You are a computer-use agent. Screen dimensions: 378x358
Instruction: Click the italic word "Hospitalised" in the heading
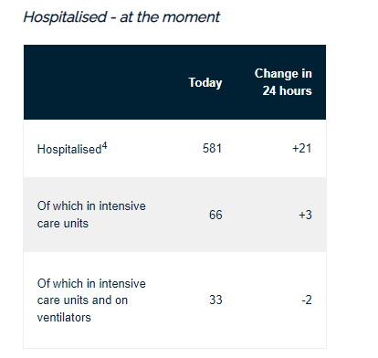pyautogui.click(x=65, y=17)
